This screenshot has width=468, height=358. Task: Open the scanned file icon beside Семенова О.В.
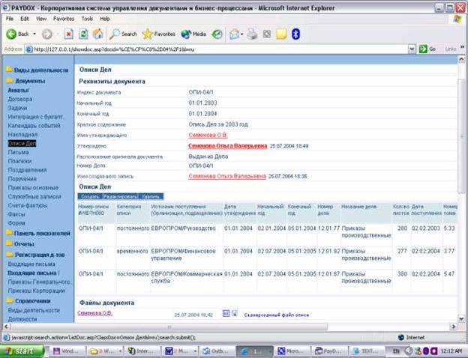[x=226, y=313]
